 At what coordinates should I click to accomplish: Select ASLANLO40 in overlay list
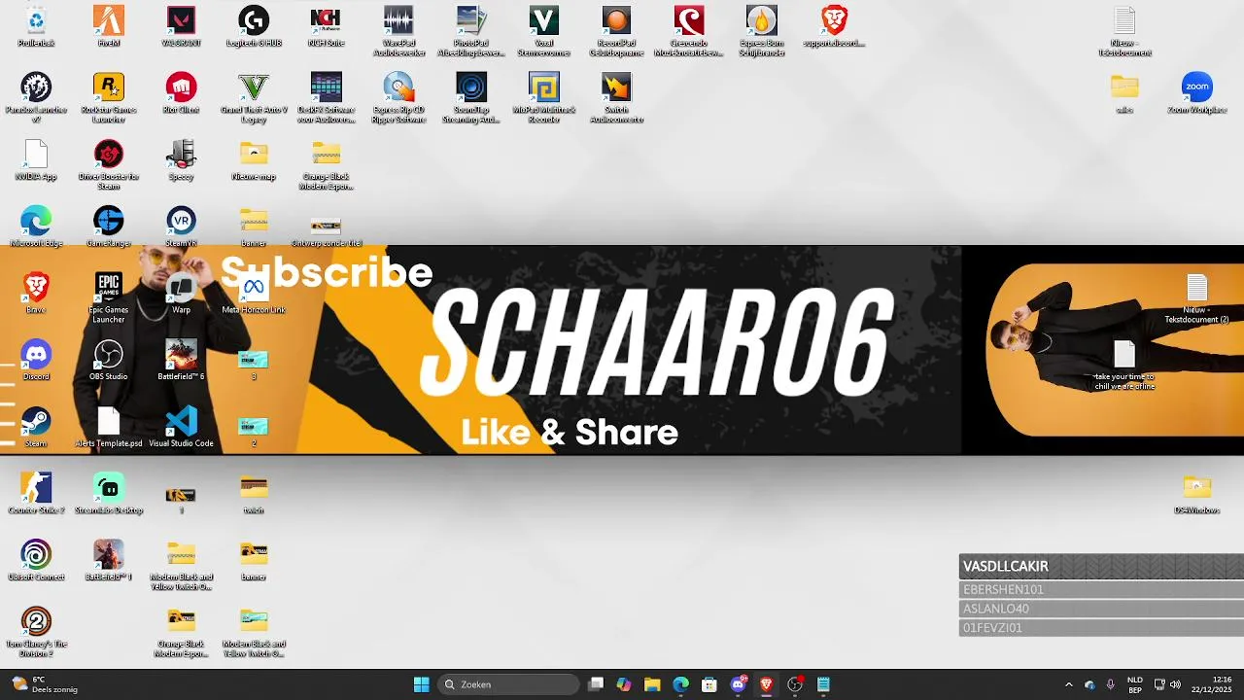pos(996,610)
